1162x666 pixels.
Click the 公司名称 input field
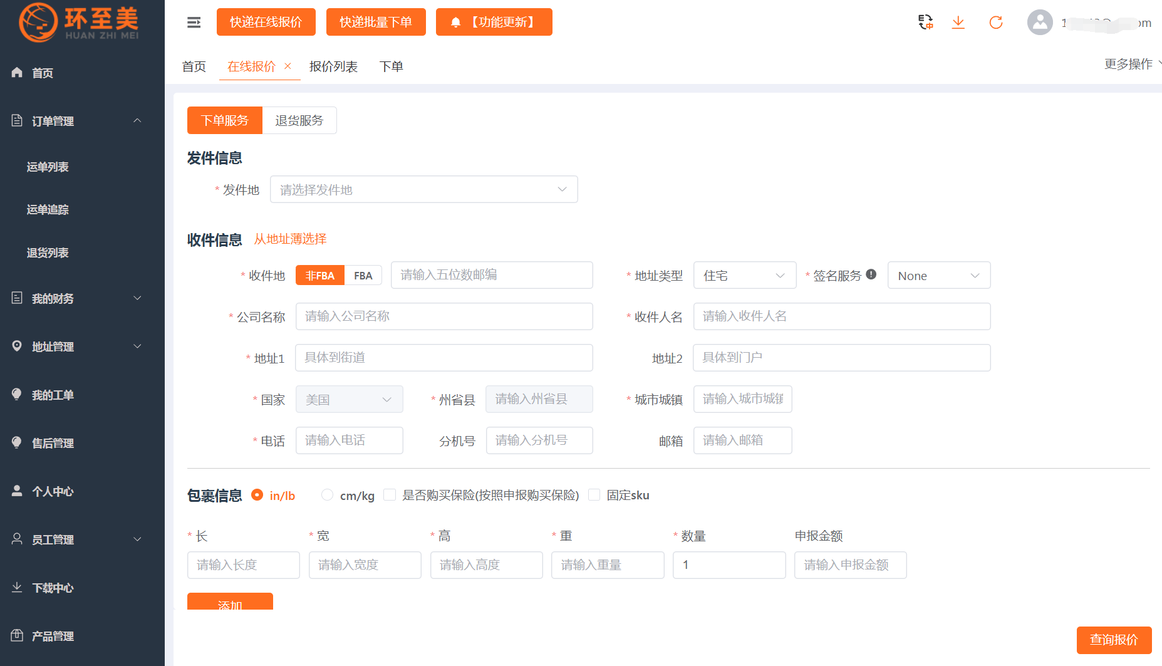(444, 316)
